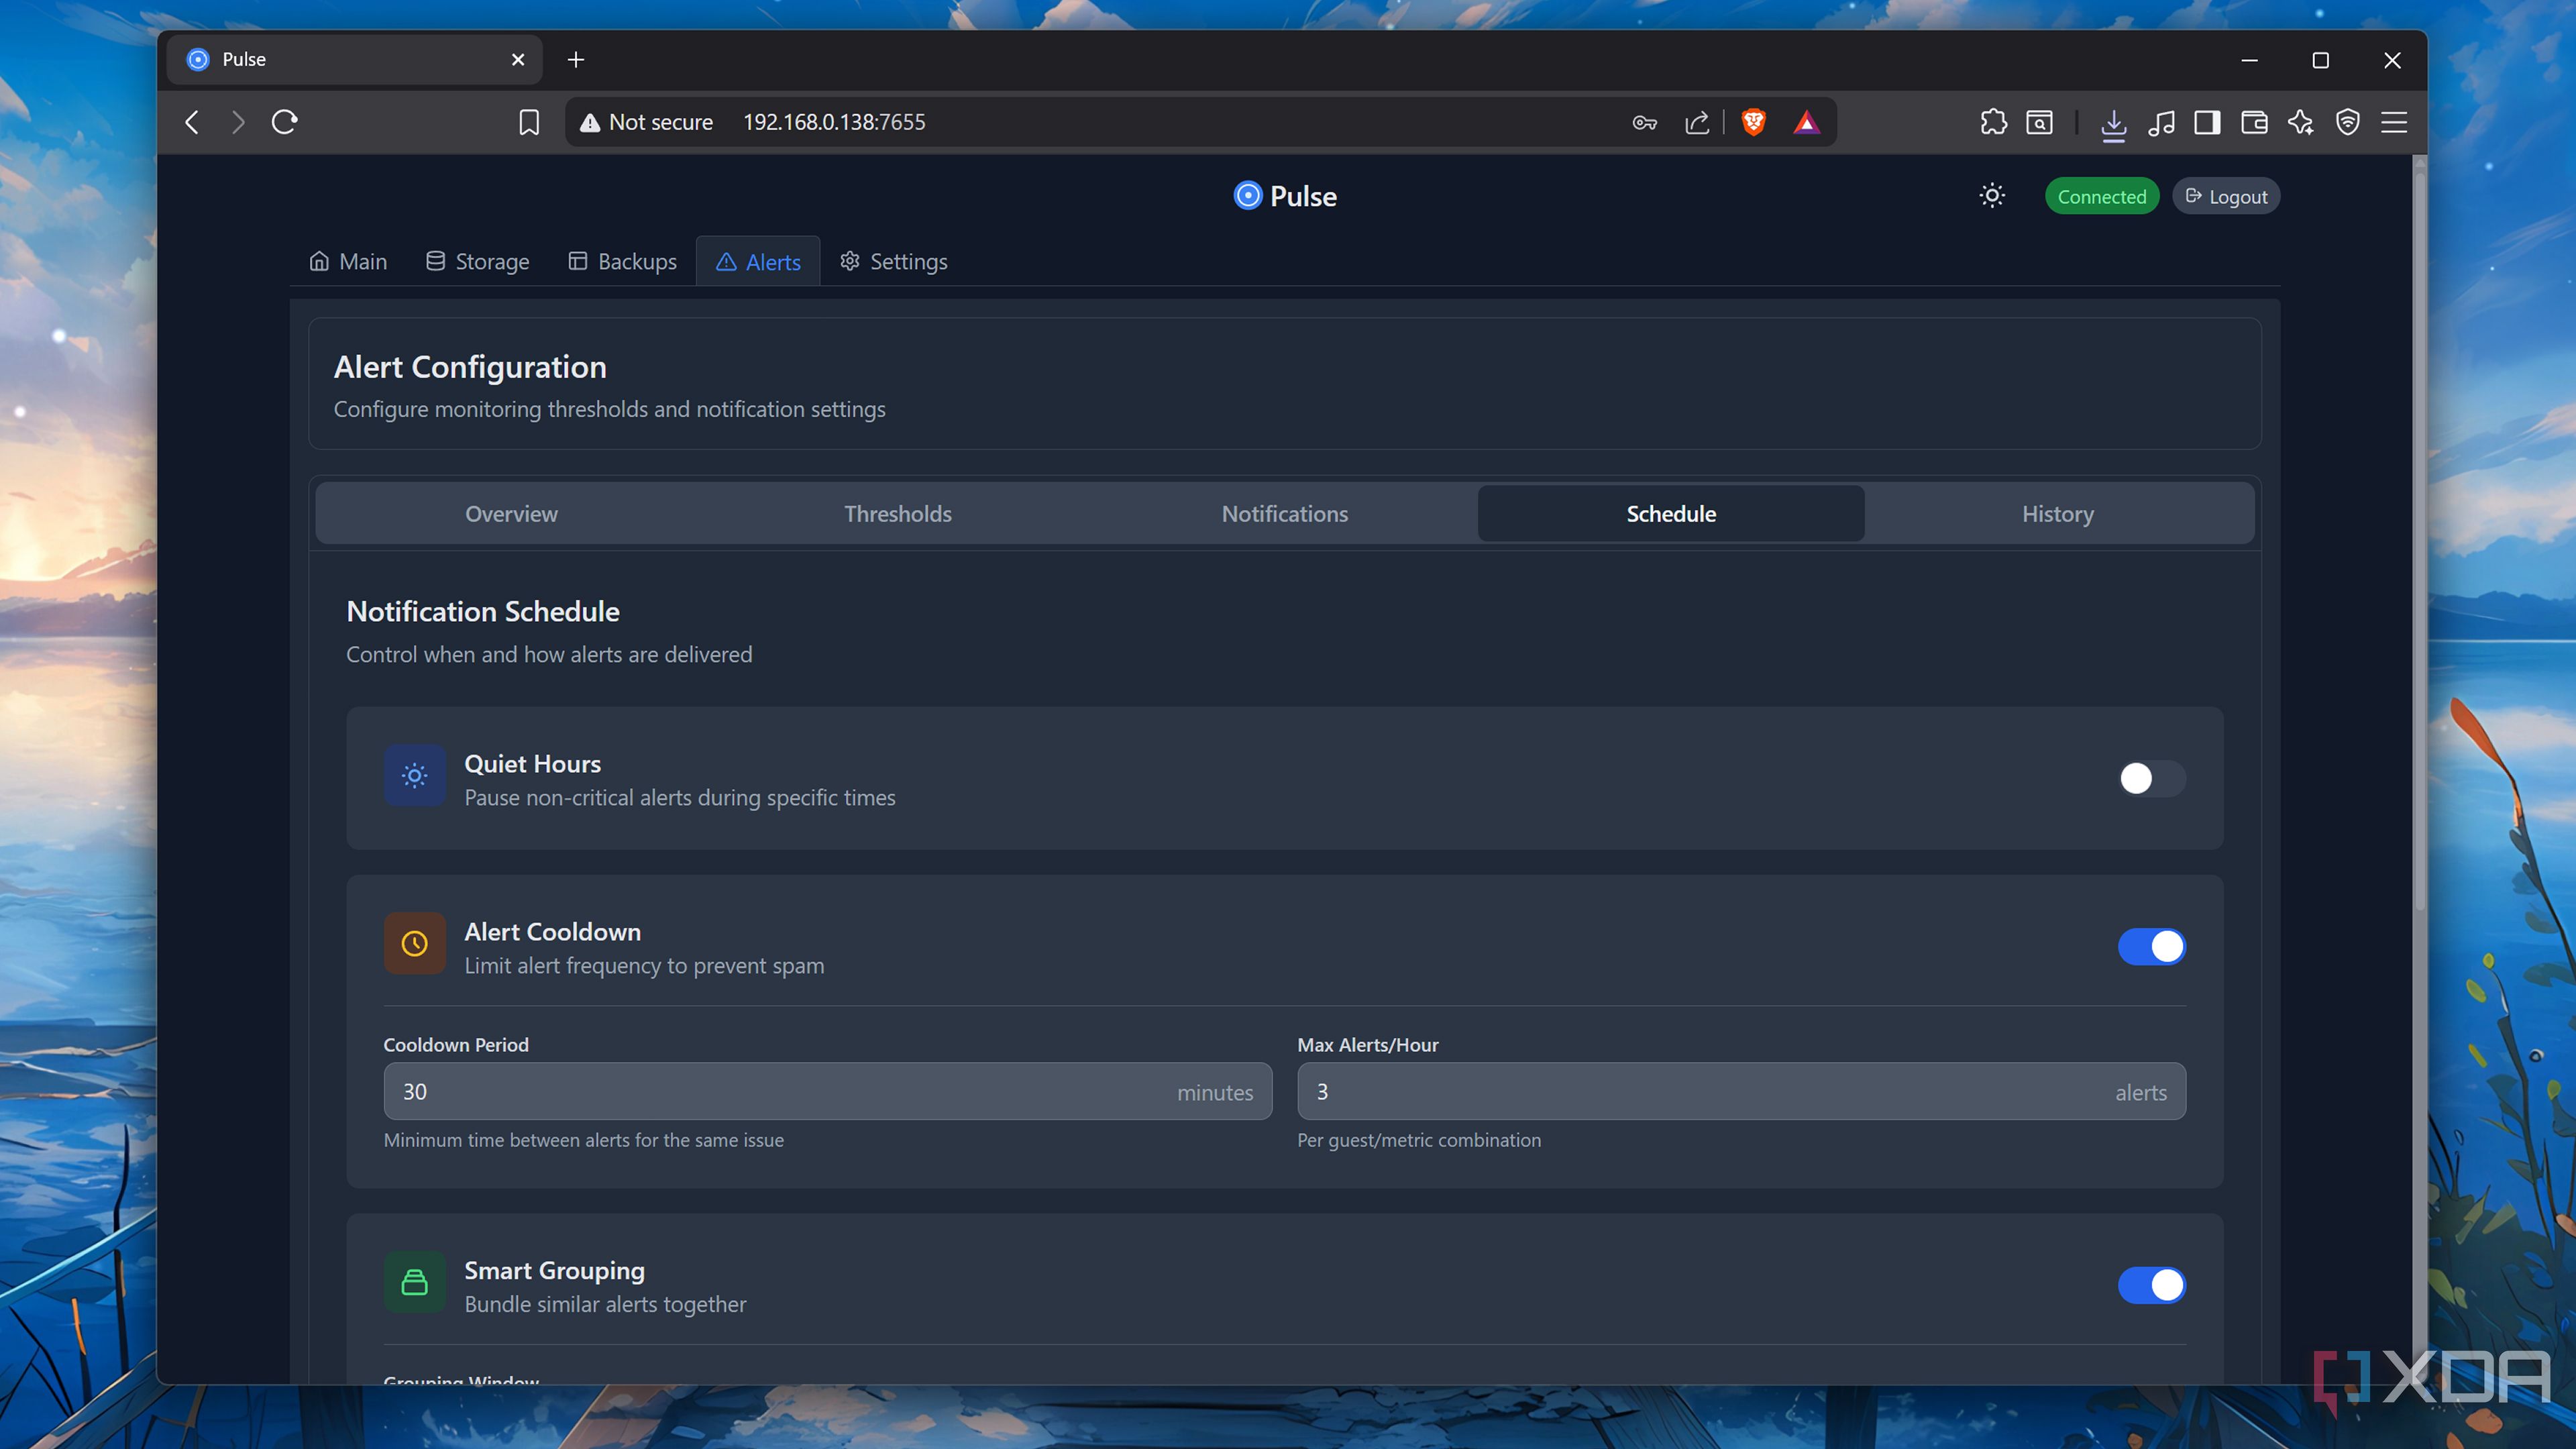Image resolution: width=2576 pixels, height=1449 pixels.
Task: Open the browser hamburger menu
Action: click(2394, 122)
